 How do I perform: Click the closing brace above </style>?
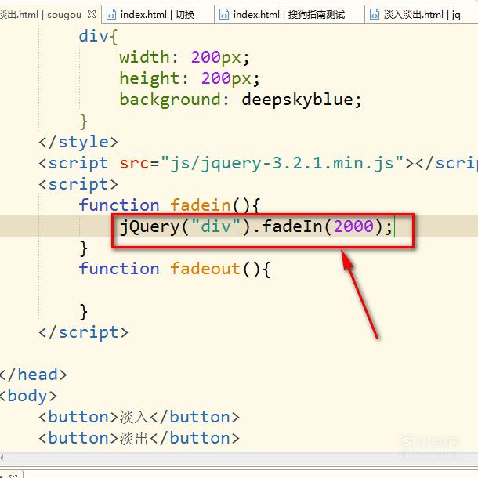tap(83, 121)
